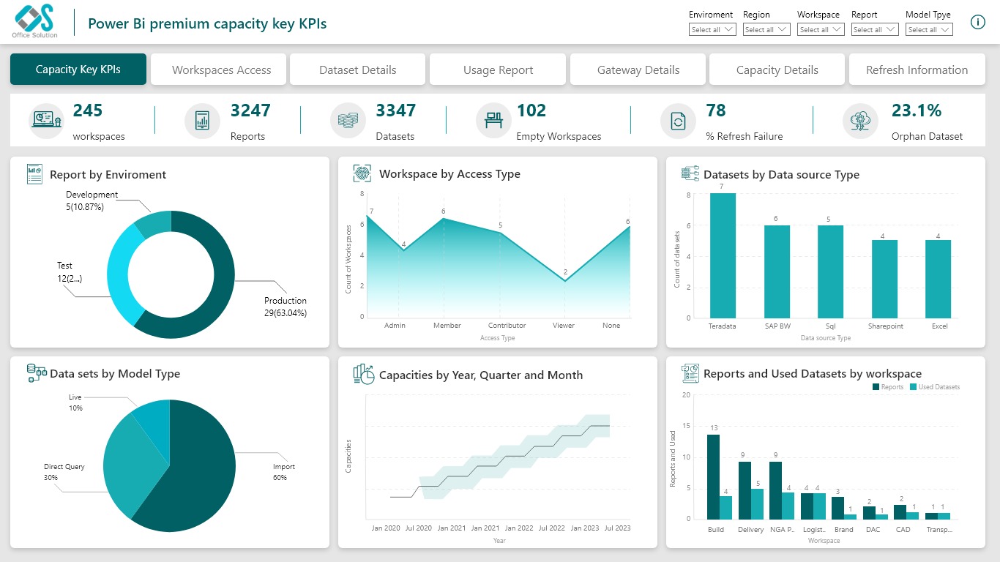Go to the Gateway Details page
Screen dimensions: 1000x562
point(638,70)
